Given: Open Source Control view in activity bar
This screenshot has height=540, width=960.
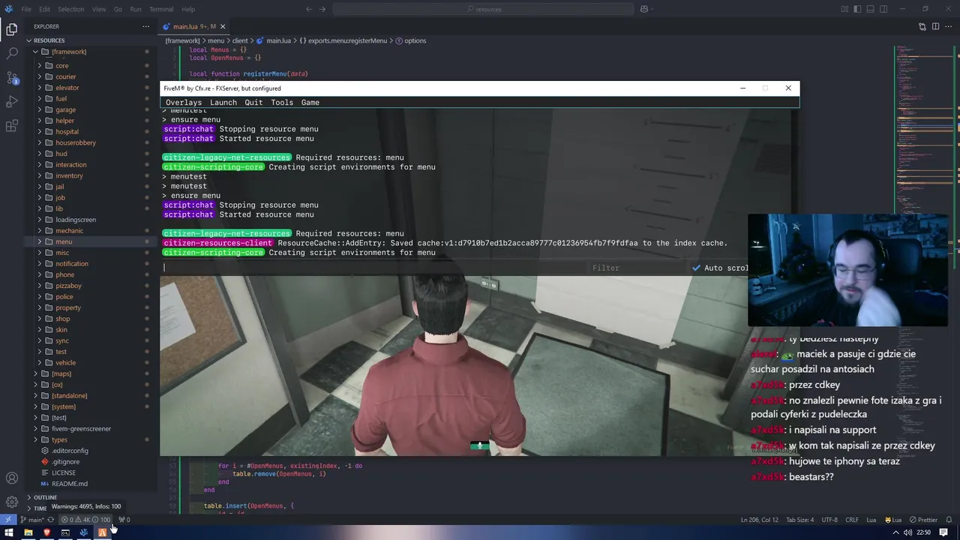Looking at the screenshot, I should pyautogui.click(x=12, y=78).
